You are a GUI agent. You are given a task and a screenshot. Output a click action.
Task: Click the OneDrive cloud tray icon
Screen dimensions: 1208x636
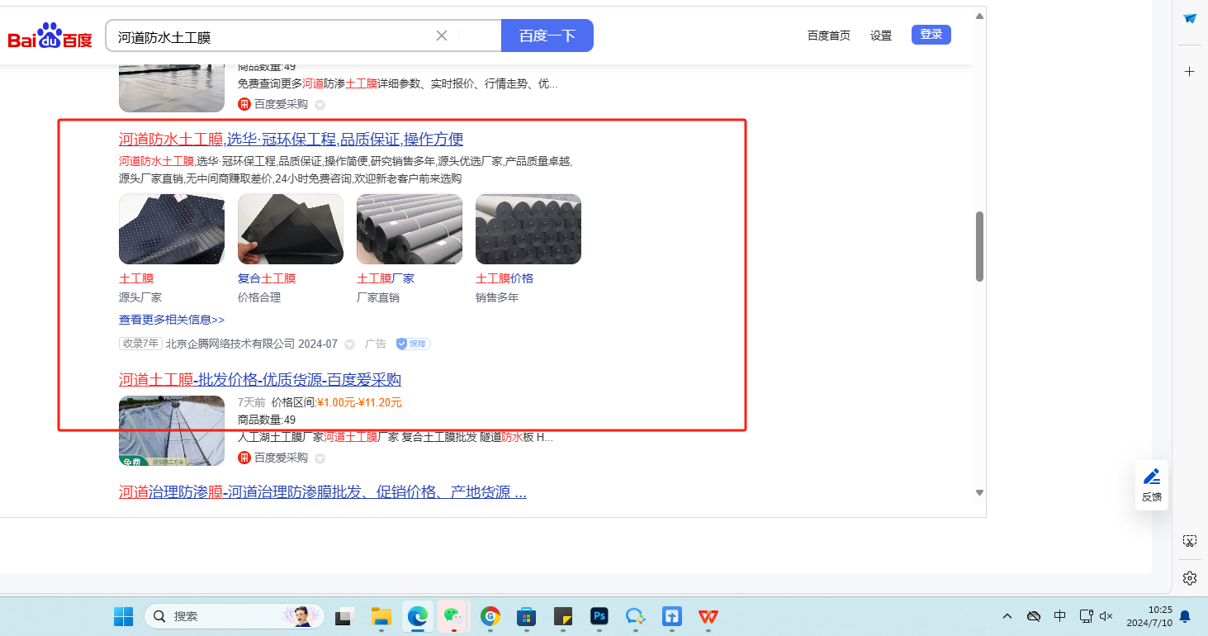coord(1033,616)
